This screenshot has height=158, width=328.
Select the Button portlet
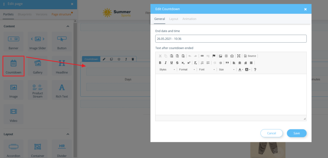point(62,42)
